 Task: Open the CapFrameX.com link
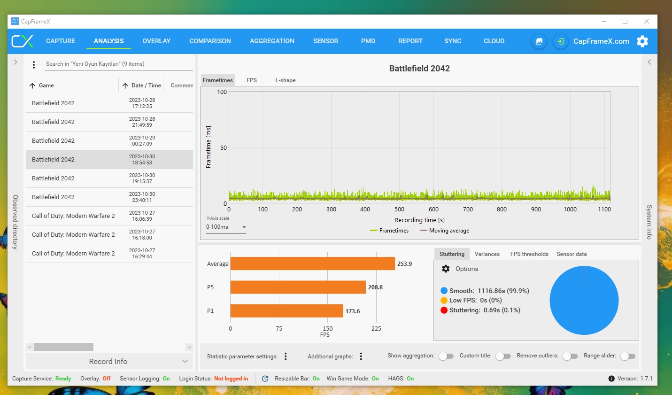pos(601,41)
